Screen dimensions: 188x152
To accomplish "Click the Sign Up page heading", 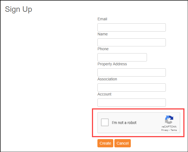I will pyautogui.click(x=18, y=9).
